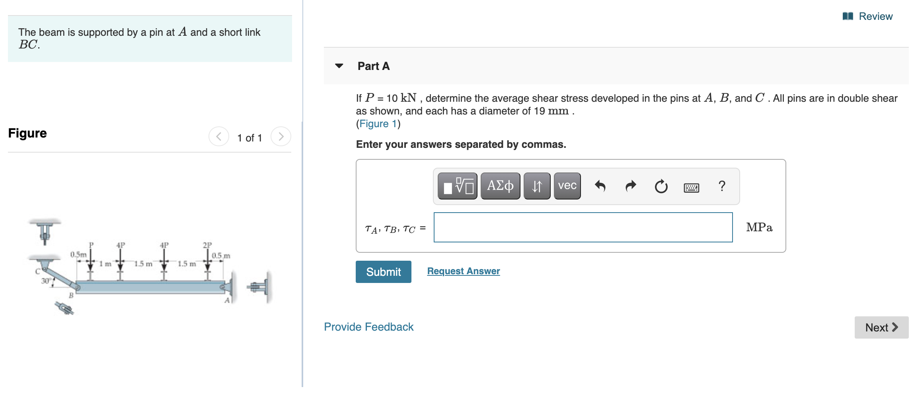
Task: Click the shear stress answer input box
Action: pyautogui.click(x=583, y=227)
